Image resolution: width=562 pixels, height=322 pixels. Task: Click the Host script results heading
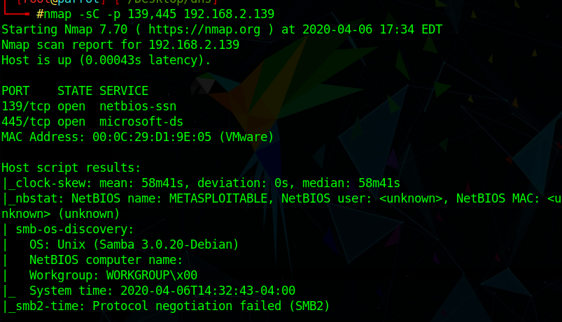click(x=71, y=168)
